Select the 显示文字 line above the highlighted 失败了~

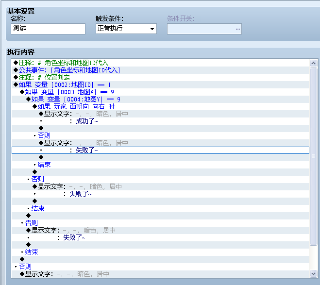[x=160, y=143]
